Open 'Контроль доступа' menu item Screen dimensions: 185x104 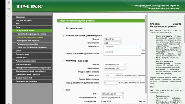(x=32, y=64)
